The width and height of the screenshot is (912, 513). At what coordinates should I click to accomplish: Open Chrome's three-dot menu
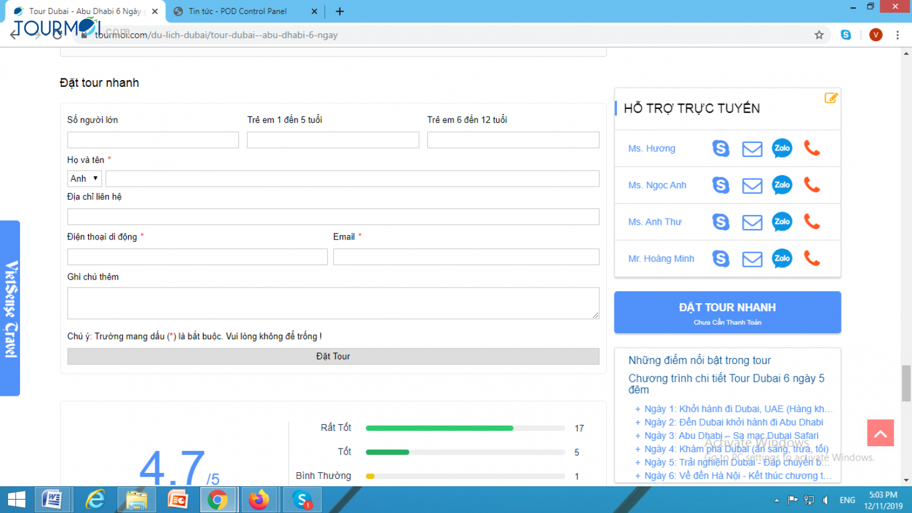pos(897,35)
